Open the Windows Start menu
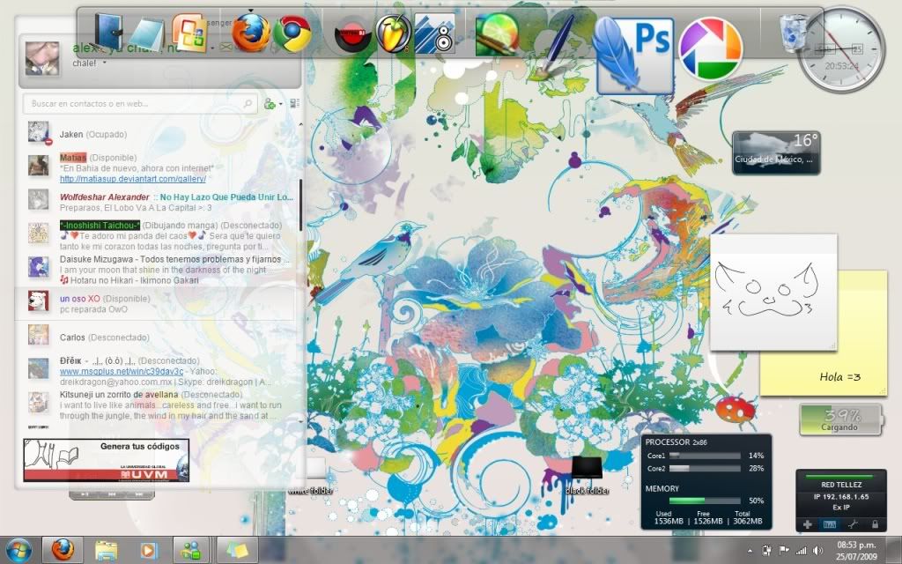The width and height of the screenshot is (902, 564). [18, 550]
